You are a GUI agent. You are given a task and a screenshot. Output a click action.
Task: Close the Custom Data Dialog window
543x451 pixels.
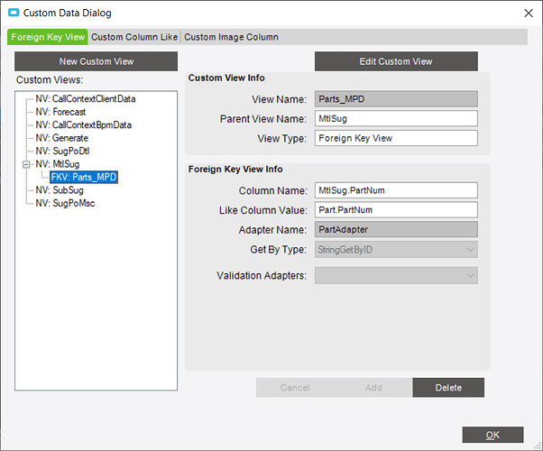pos(528,14)
